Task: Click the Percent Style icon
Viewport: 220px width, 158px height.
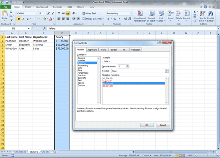Action: [x=115, y=19]
